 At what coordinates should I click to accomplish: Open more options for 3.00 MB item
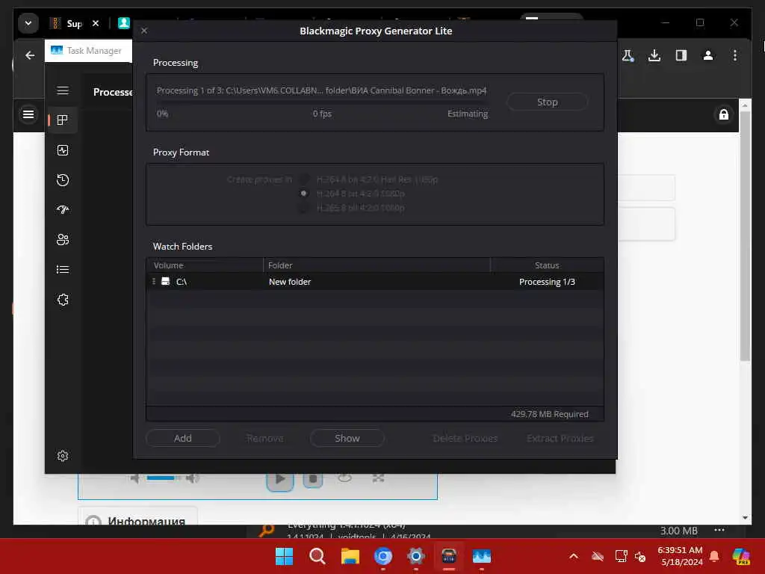pyautogui.click(x=719, y=530)
